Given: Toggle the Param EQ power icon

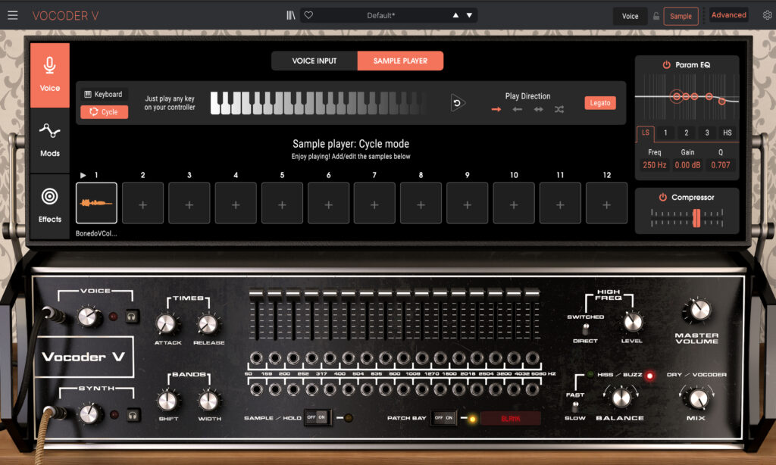Looking at the screenshot, I should click(667, 65).
